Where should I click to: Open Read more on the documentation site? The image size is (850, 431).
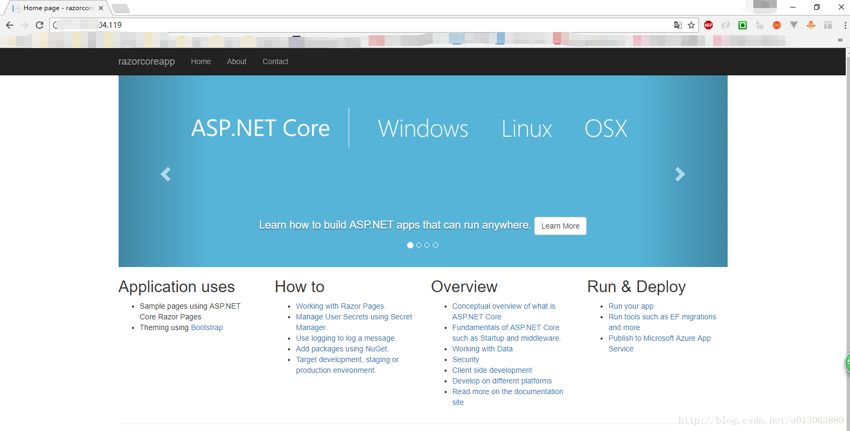[508, 397]
